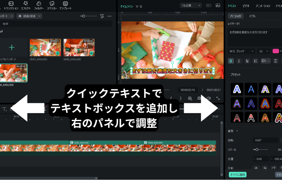Click the pink text color swatch
Viewport: 282px width, 181px height.
click(x=276, y=51)
